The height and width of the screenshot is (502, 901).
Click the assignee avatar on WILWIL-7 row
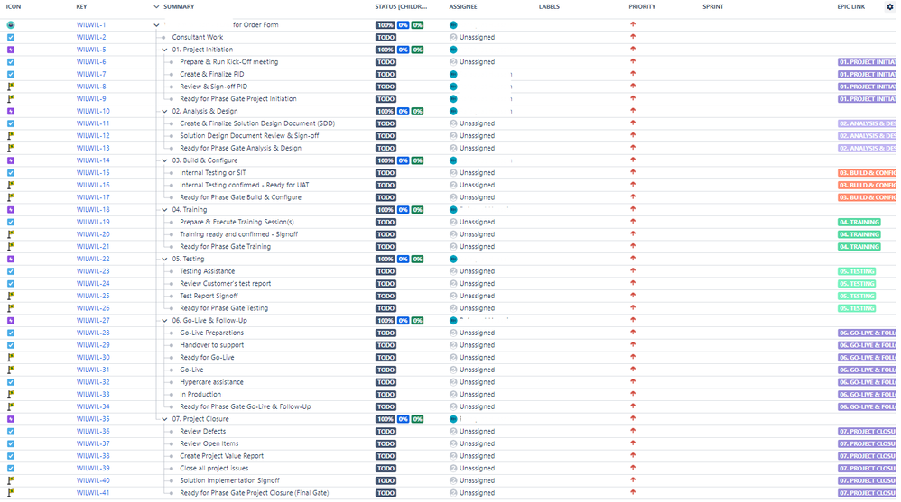tap(453, 75)
